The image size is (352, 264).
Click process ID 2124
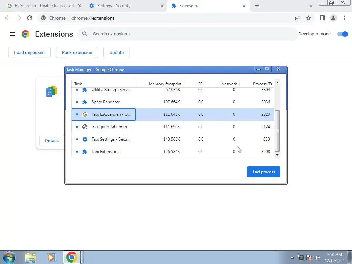point(266,126)
